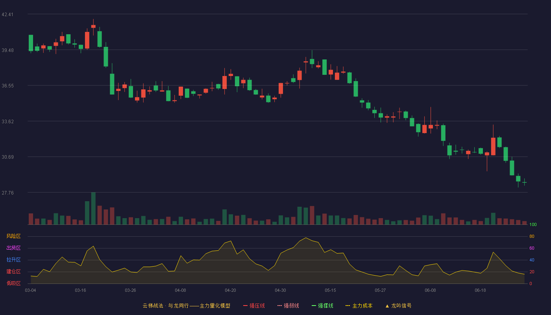This screenshot has height=315, width=551.
Task: Click the 30.69 price axis label
Action: 7,157
